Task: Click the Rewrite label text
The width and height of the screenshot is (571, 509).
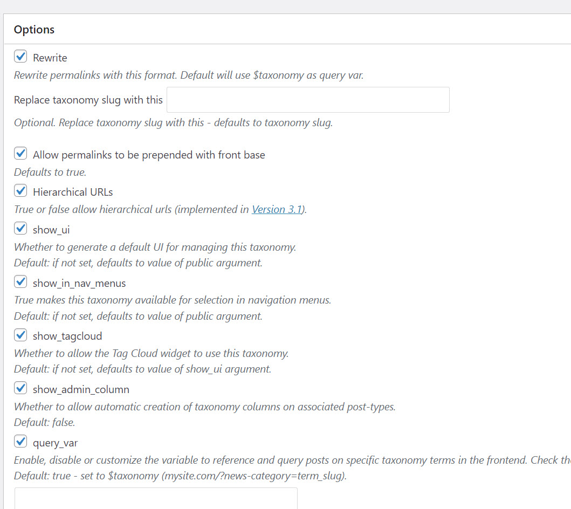Action: (x=50, y=58)
